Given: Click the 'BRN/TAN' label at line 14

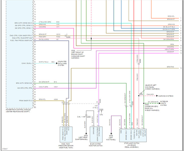Looking at the screenshot, I should pyautogui.click(x=170, y=67).
